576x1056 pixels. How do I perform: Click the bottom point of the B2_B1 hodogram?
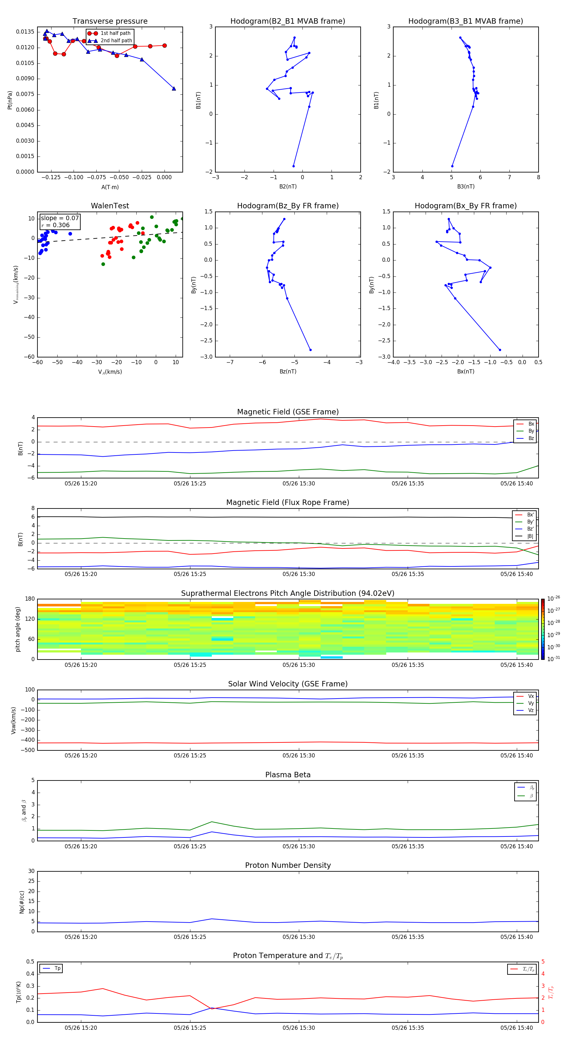click(293, 166)
